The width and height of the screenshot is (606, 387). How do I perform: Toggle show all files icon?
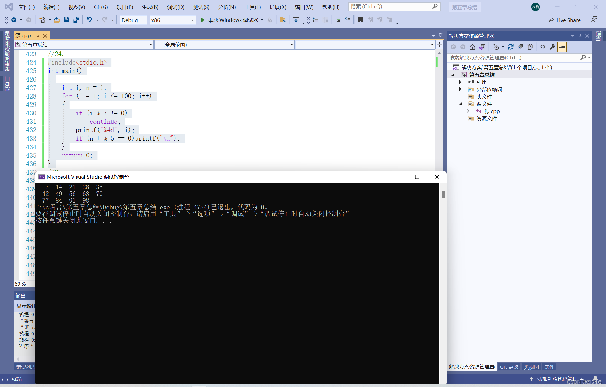(x=530, y=47)
